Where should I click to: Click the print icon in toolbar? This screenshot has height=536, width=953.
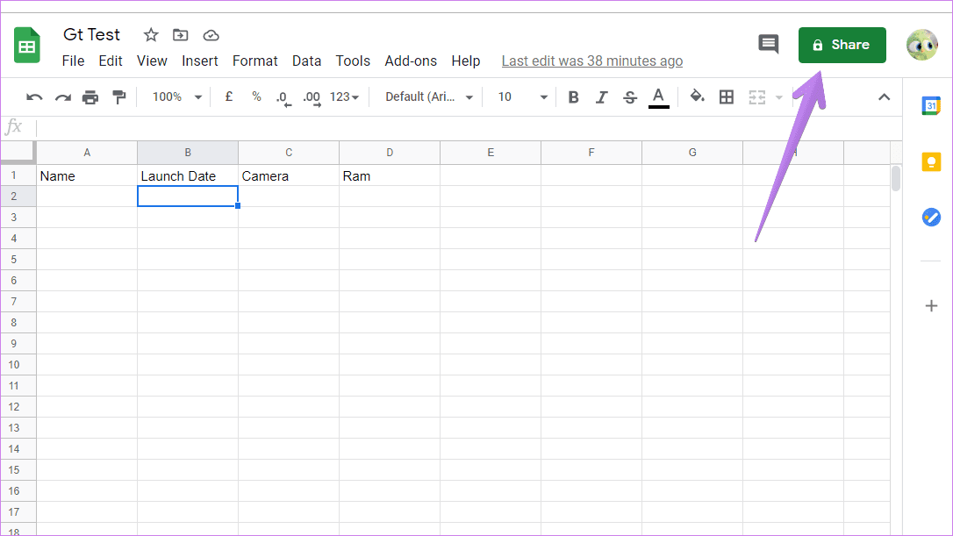[90, 97]
